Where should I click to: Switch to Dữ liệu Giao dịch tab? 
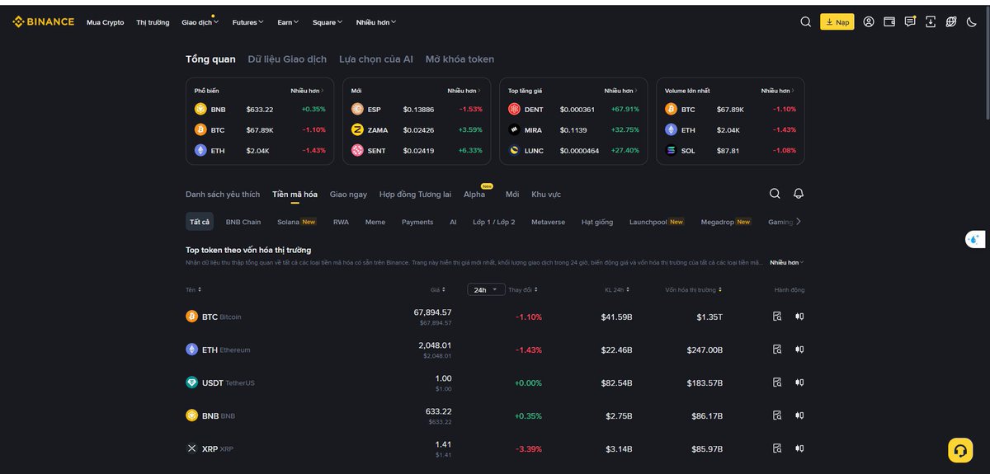[x=287, y=59]
